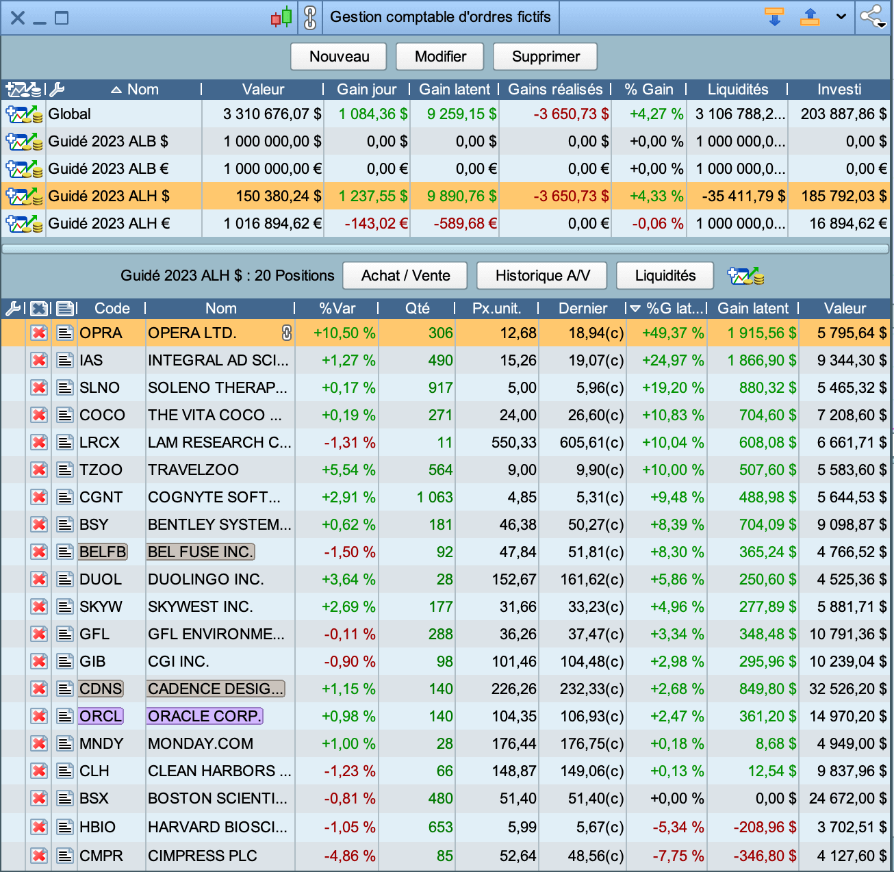
Task: Delete the ORCL position with red X
Action: tap(39, 717)
